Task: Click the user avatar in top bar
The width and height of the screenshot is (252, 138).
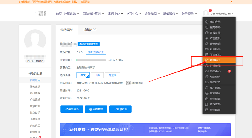Action: point(206,13)
